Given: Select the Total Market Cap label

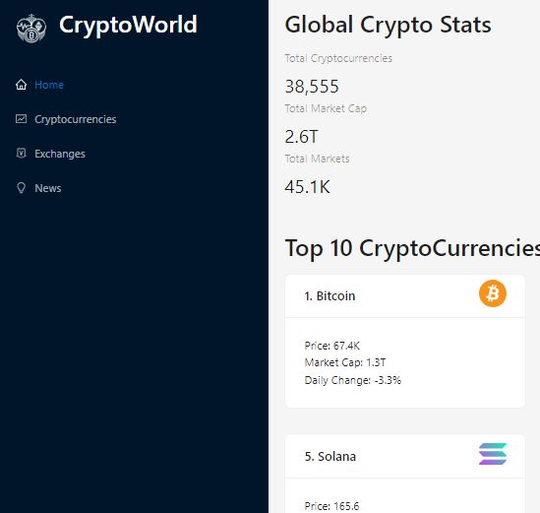Looking at the screenshot, I should 326,108.
